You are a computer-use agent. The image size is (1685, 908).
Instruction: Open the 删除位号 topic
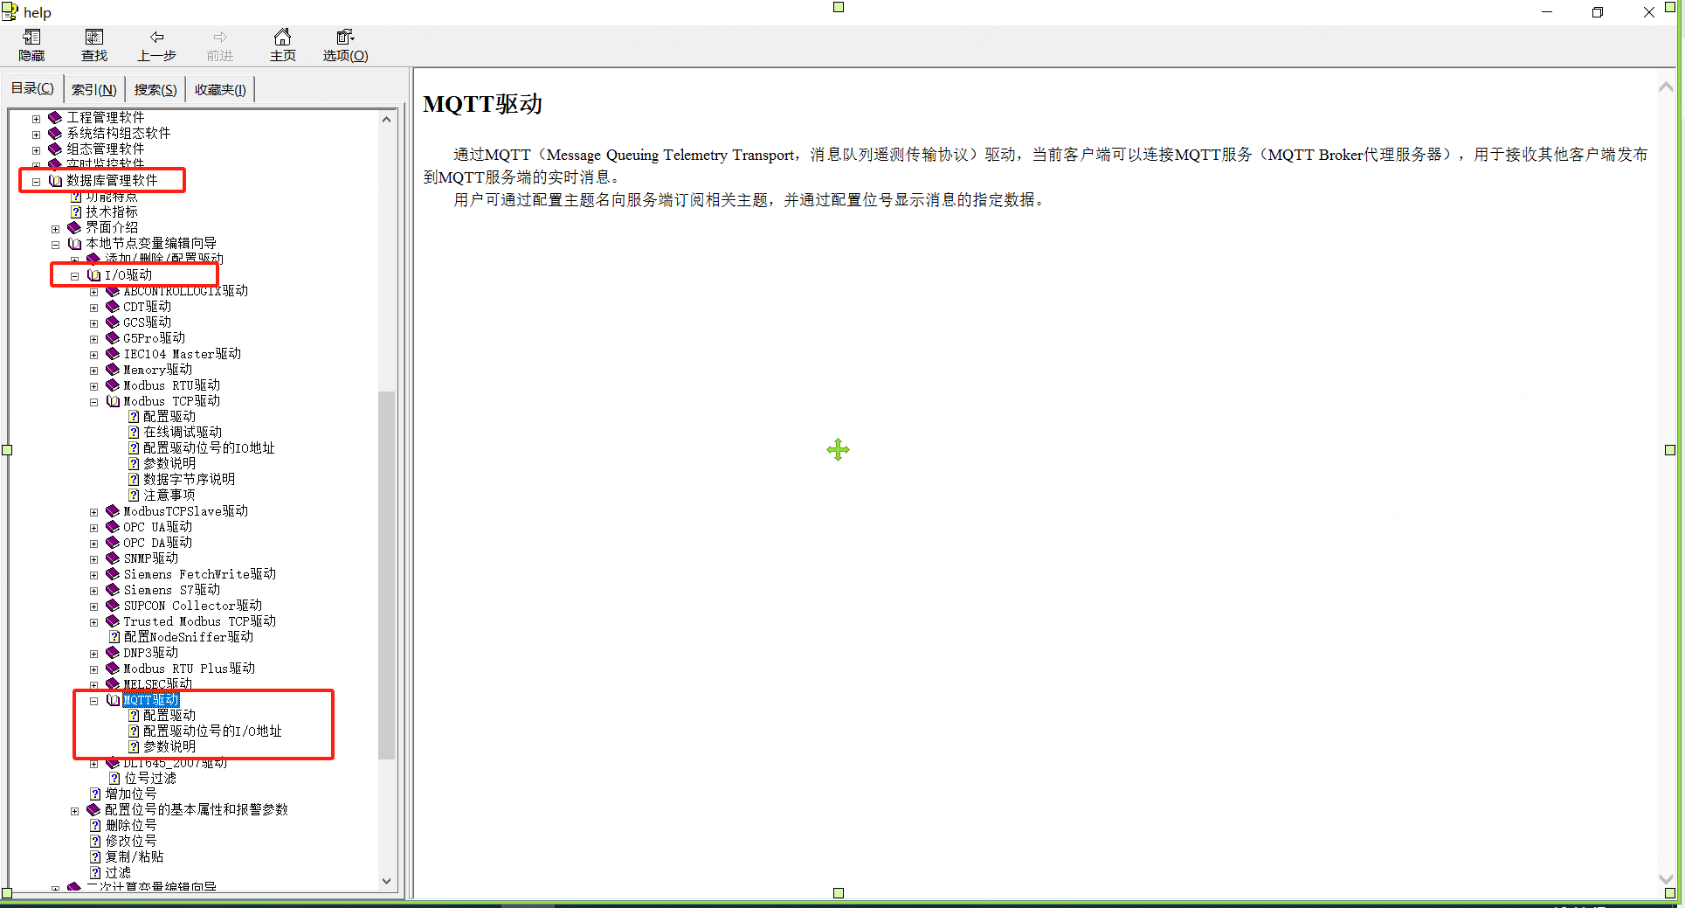point(131,826)
